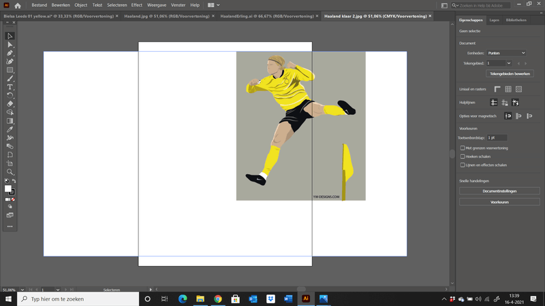Click Voorkeuren quick action button

click(499, 202)
